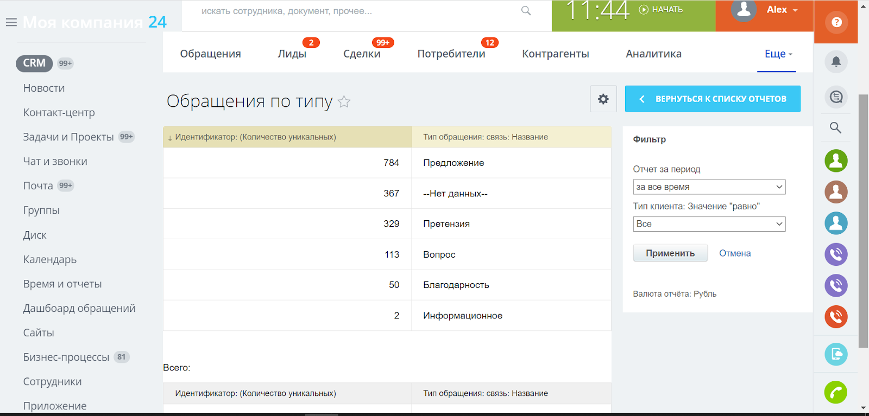
Task: Open report period dropdown 'за все время'
Action: (x=709, y=187)
